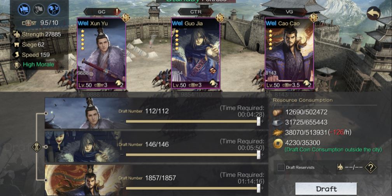Click the gold badge above Guo Jia
Viewport: 392px width, 196px height.
point(220,18)
